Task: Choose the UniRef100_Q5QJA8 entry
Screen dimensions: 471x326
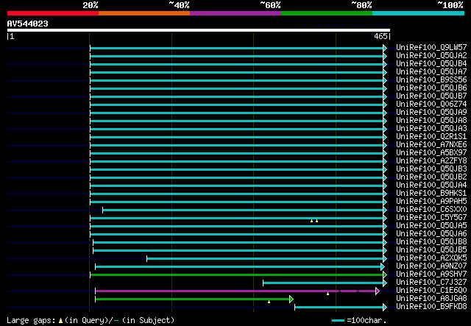Action: (431, 120)
